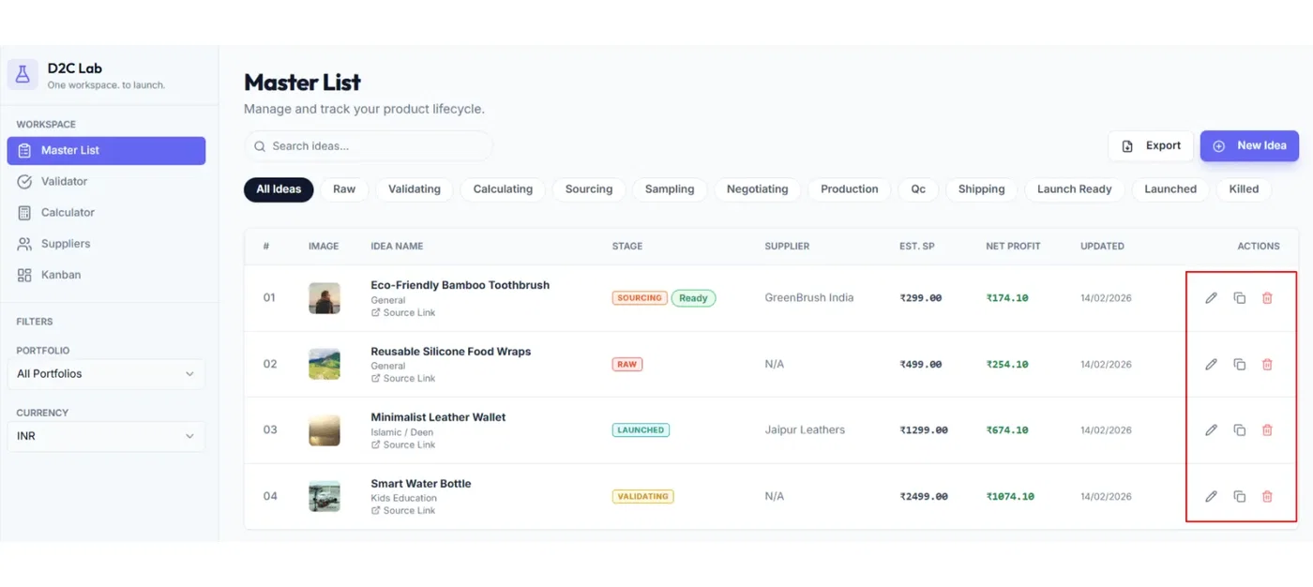Edit the Minimalist Leather Wallet idea

[1211, 430]
